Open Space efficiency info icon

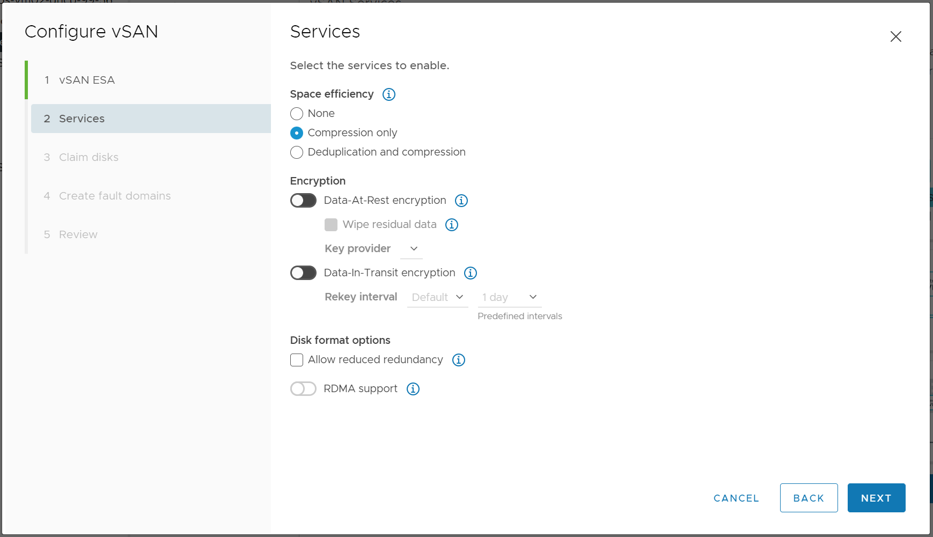[x=389, y=94]
